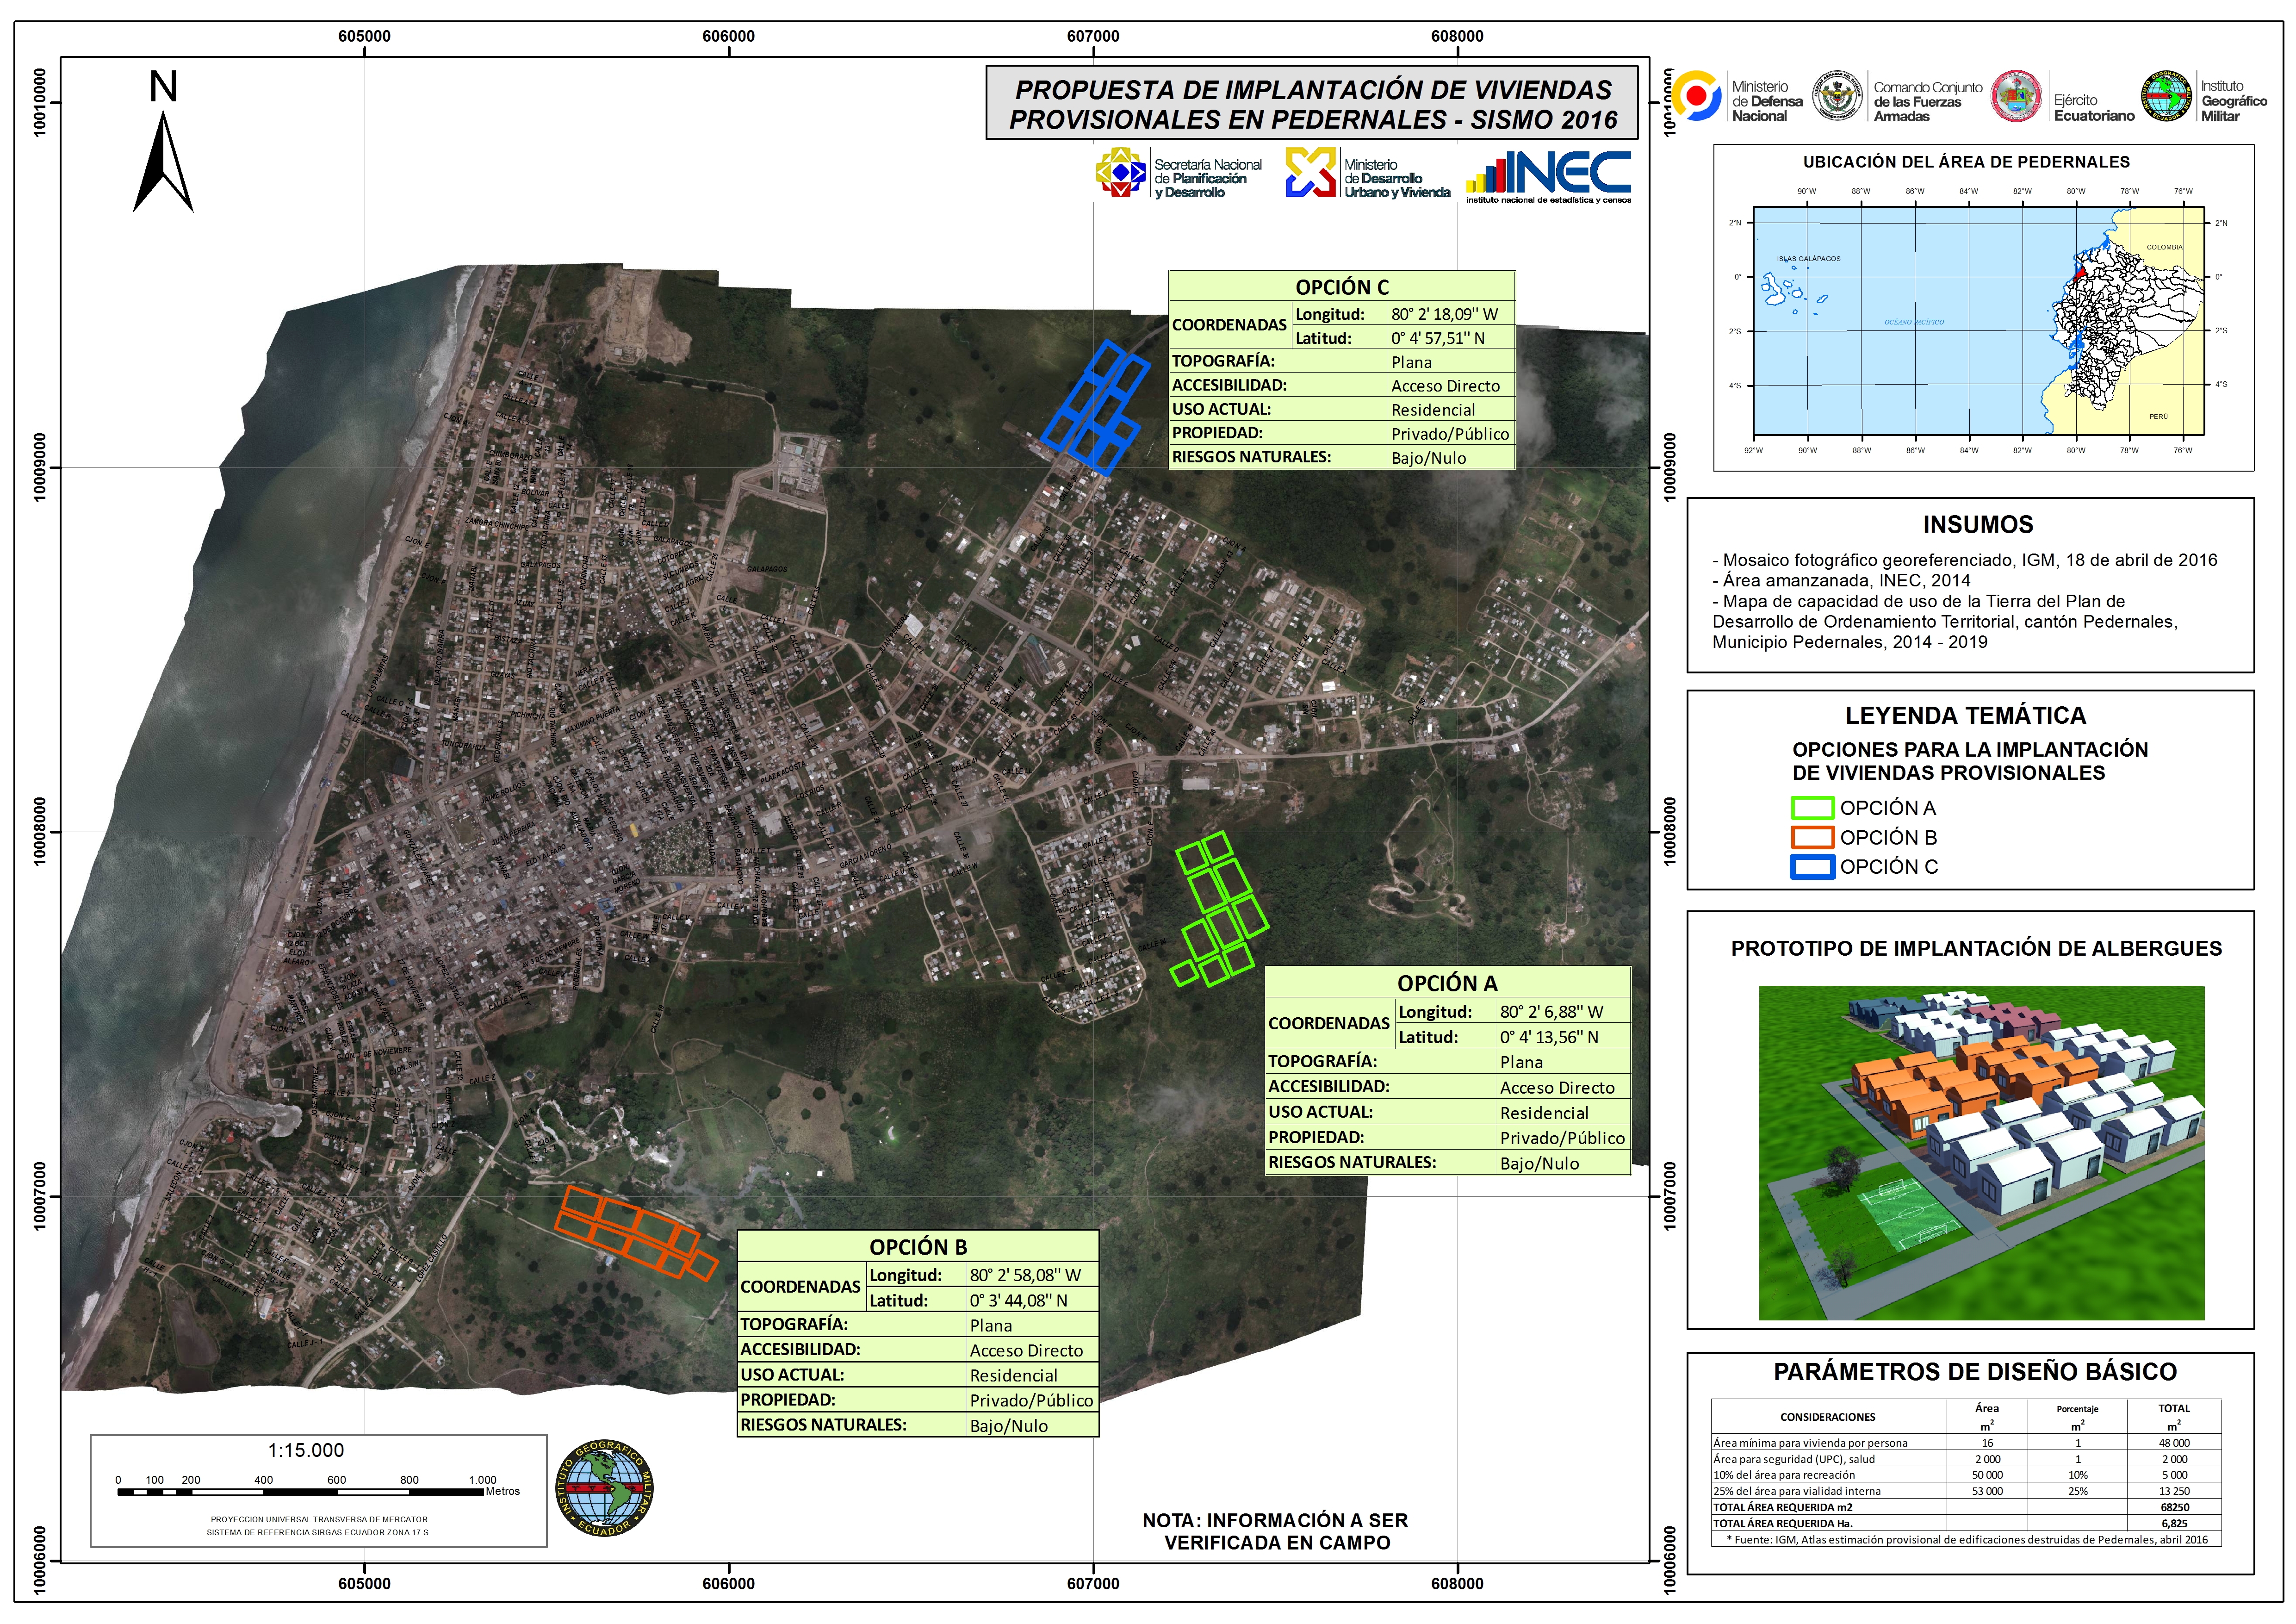2296x1624 pixels.
Task: Click the 1:15.000 scale bar
Action: click(300, 1492)
